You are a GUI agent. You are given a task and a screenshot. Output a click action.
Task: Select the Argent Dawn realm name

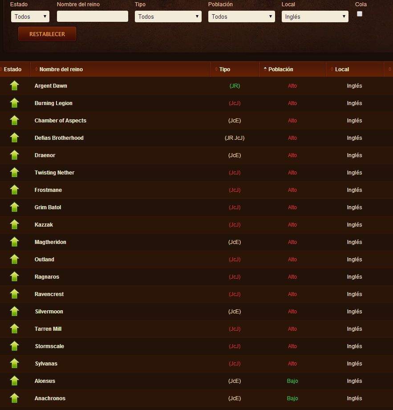51,86
